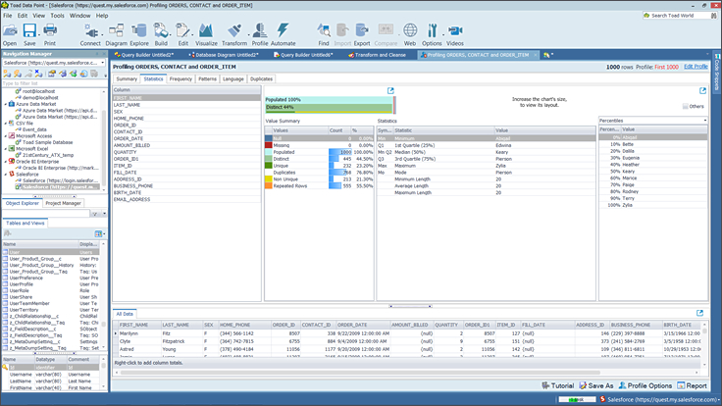Click the Profile Options button
The width and height of the screenshot is (722, 406).
point(645,385)
